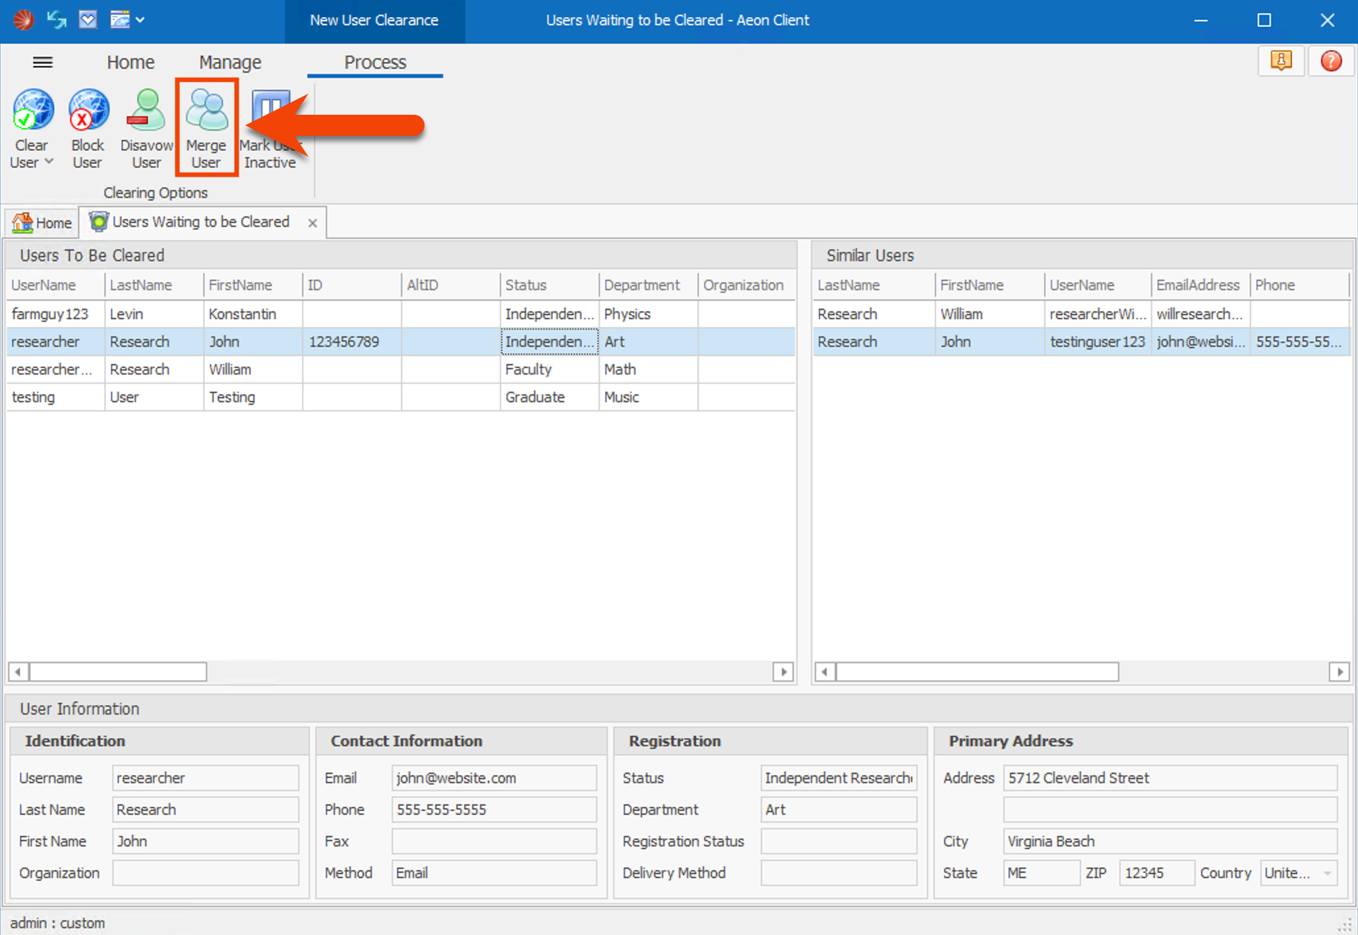Click the orange notification book icon
Screen dimensions: 1358x935
point(1280,61)
